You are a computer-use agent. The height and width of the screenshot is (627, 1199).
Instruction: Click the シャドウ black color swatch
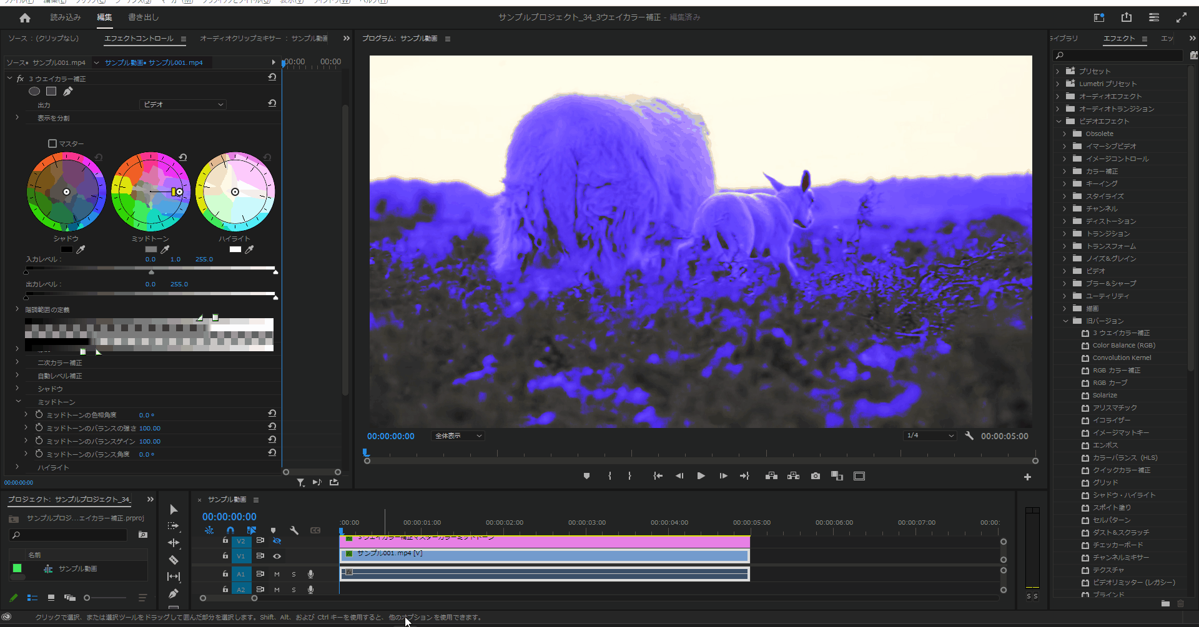(x=67, y=250)
